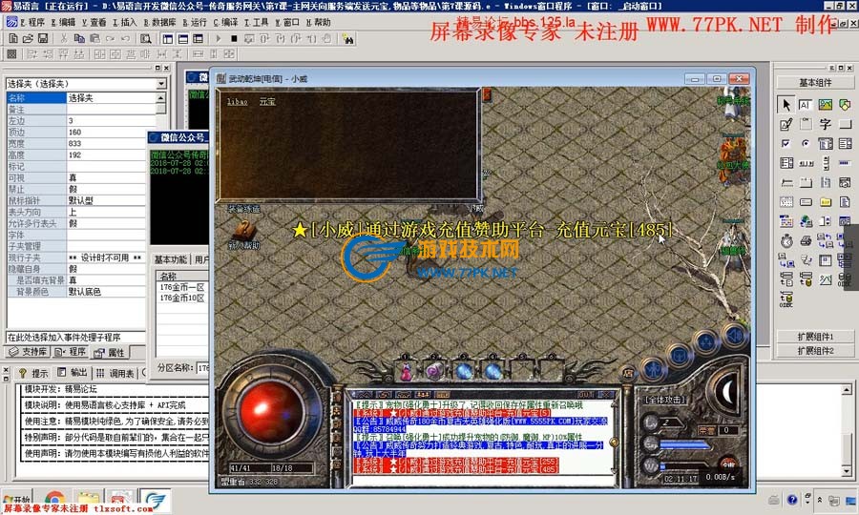
Task: Click the binoculars search icon
Action: click(x=347, y=38)
